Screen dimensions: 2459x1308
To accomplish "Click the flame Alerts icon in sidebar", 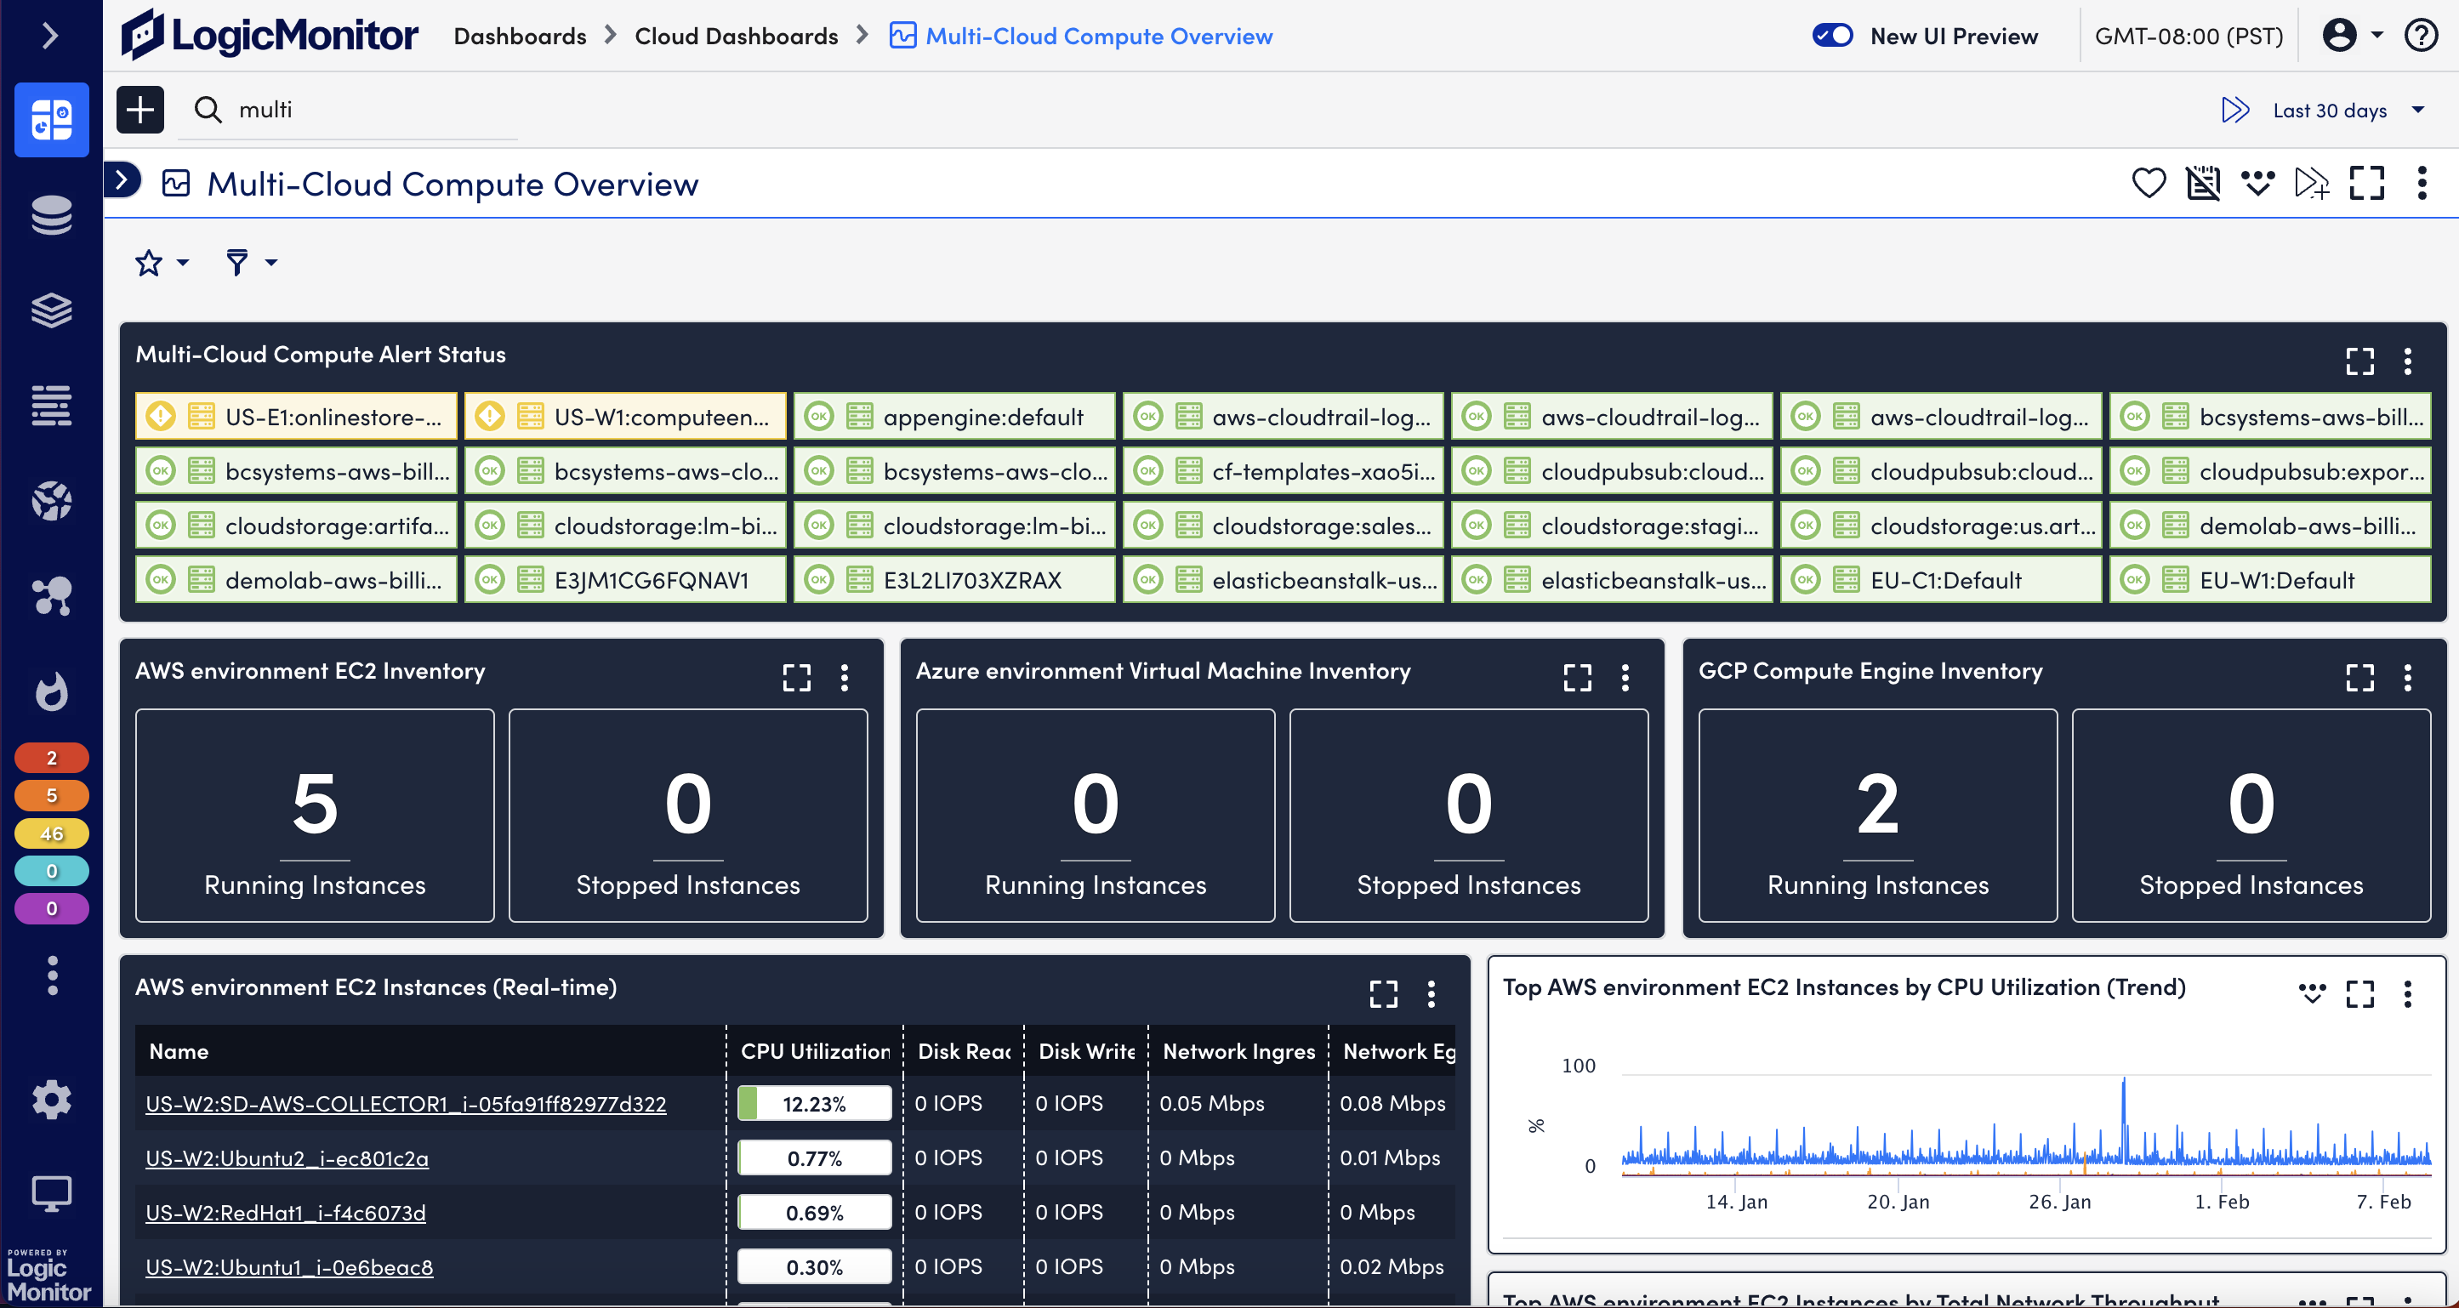I will click(52, 691).
